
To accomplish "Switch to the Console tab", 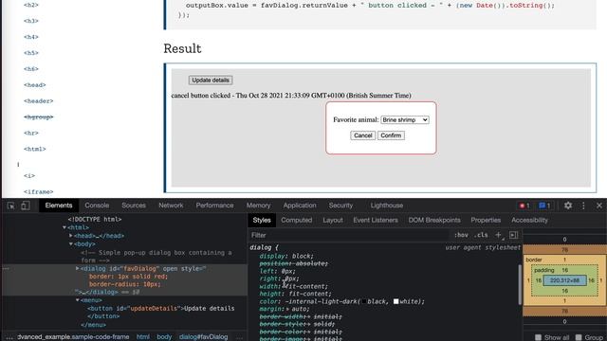I will pyautogui.click(x=97, y=206).
